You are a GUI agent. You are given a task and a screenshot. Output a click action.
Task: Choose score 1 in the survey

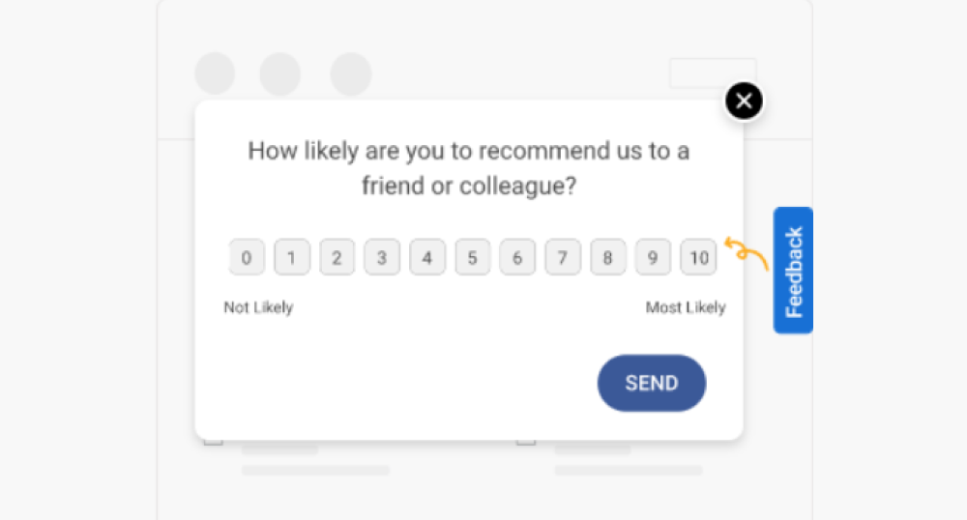pos(291,258)
